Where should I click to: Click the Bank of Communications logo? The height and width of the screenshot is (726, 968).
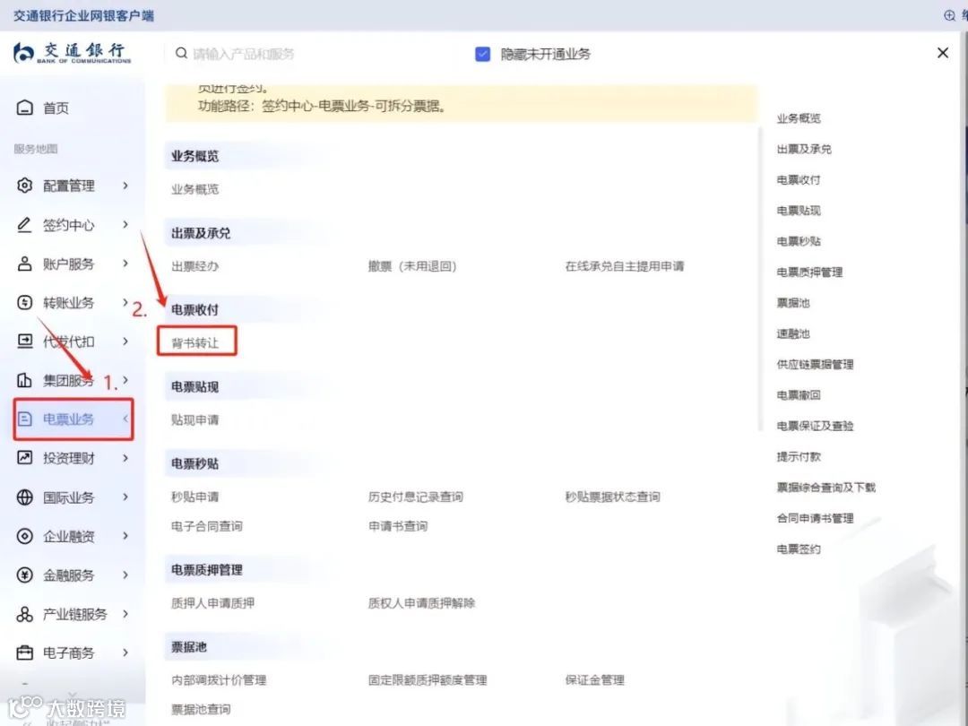pos(73,53)
